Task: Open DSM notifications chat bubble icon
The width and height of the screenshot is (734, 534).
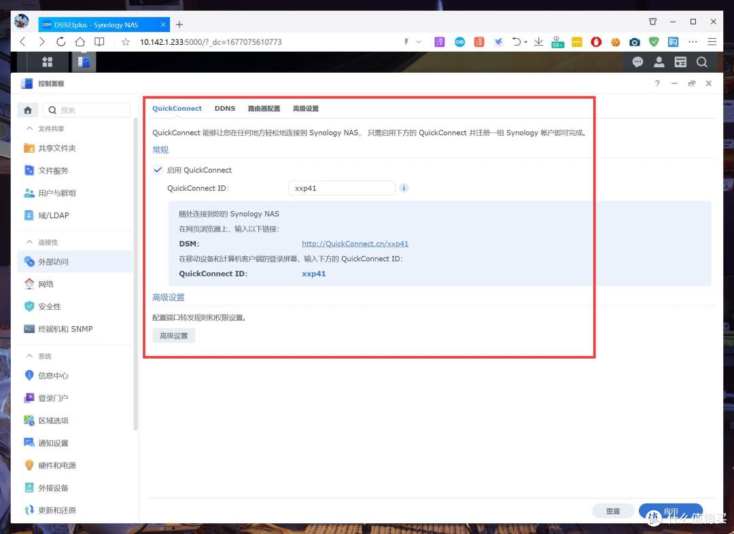Action: tap(637, 62)
